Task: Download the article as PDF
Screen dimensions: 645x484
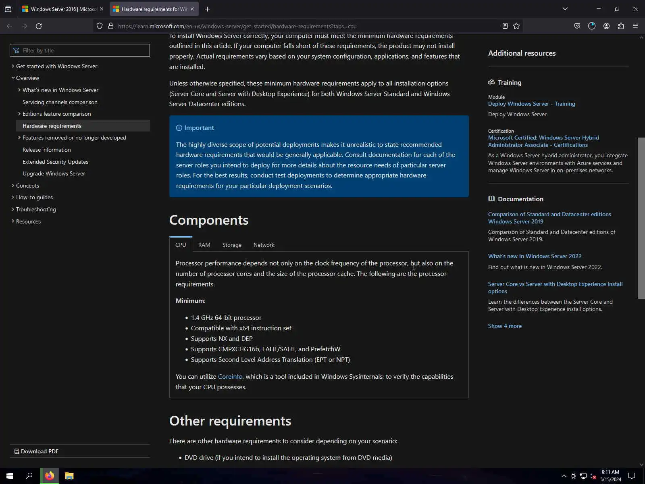Action: point(36,451)
